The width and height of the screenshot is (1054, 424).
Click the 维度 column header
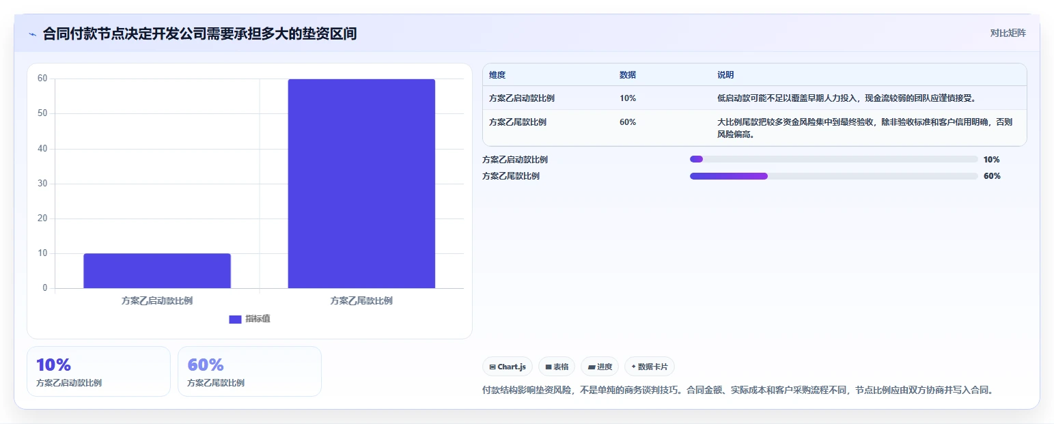(497, 75)
